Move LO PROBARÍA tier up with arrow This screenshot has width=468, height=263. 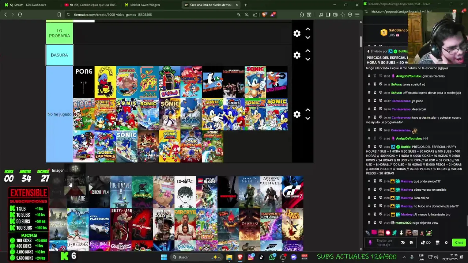coord(308,29)
